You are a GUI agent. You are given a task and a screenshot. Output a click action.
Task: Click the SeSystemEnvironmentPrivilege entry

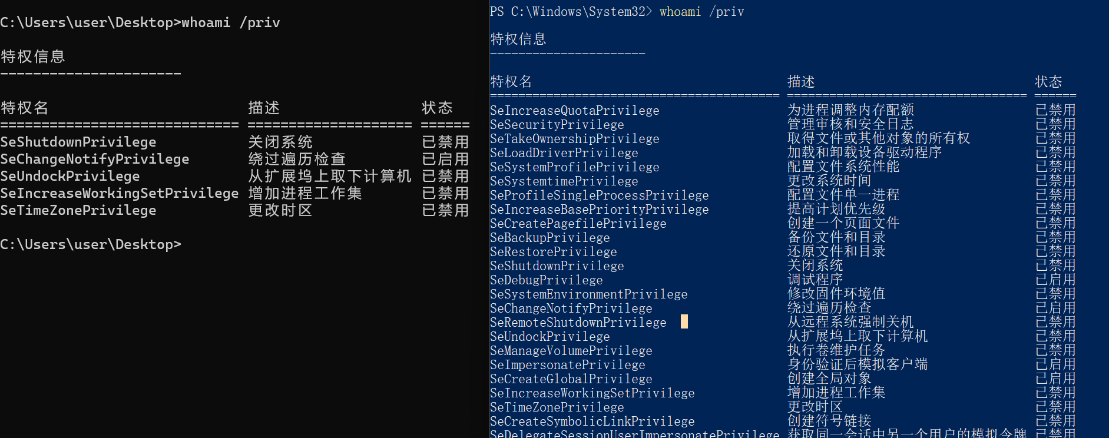(588, 294)
